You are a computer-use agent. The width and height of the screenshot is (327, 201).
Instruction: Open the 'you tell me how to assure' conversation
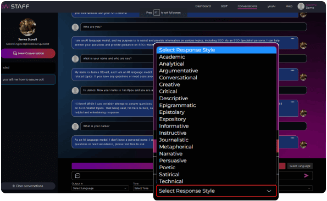coord(29,79)
